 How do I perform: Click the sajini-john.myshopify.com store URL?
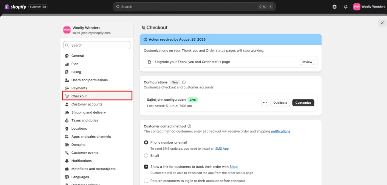[x=91, y=33]
